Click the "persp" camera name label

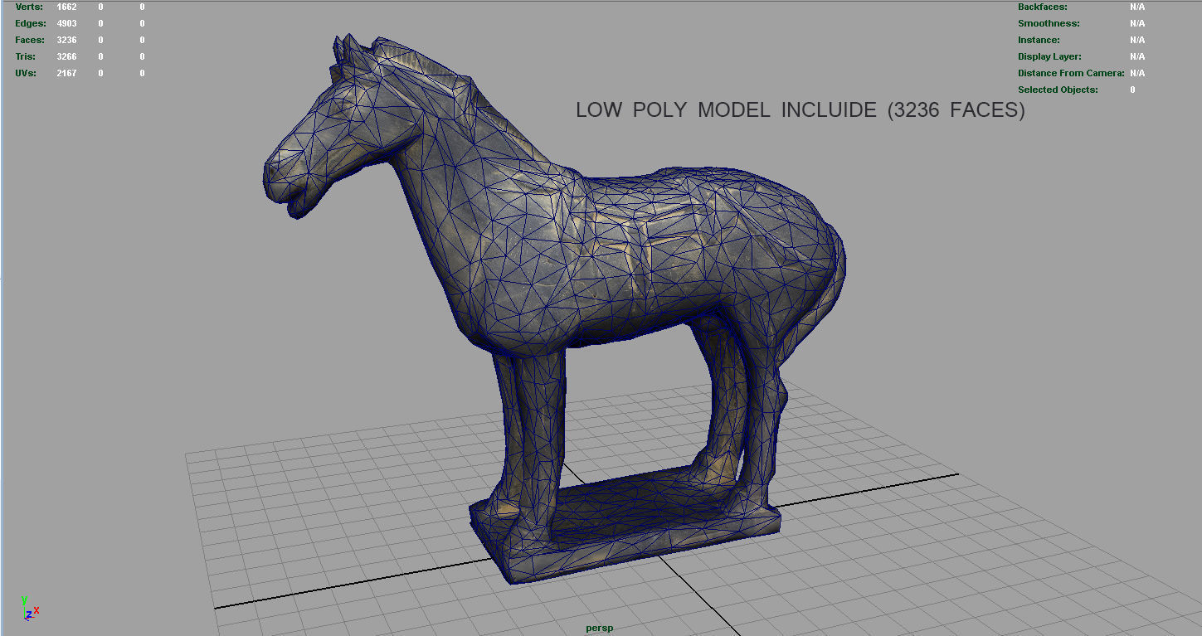click(599, 628)
